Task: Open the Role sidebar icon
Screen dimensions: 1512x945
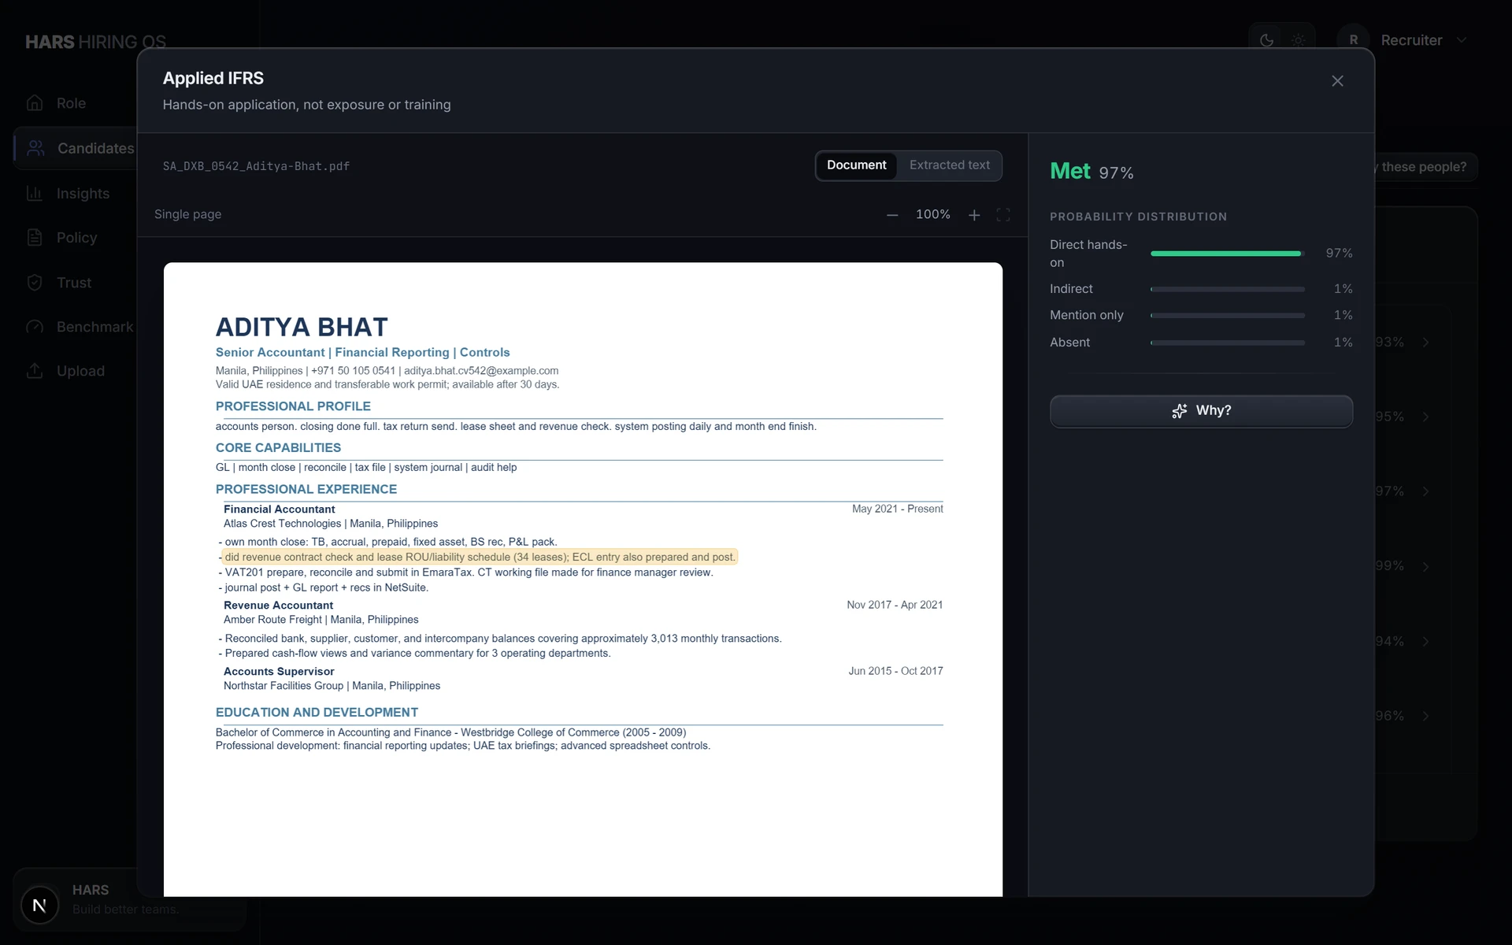Action: click(x=35, y=103)
